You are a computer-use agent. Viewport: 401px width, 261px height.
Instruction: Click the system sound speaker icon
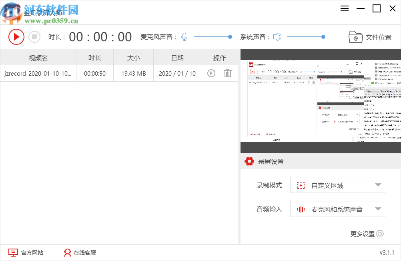click(x=277, y=36)
